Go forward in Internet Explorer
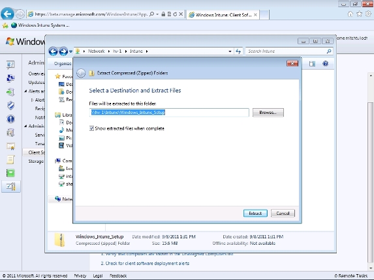 pos(20,14)
